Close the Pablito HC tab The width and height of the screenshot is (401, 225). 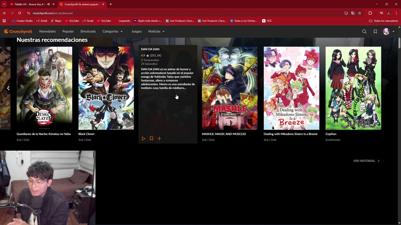pyautogui.click(x=54, y=4)
